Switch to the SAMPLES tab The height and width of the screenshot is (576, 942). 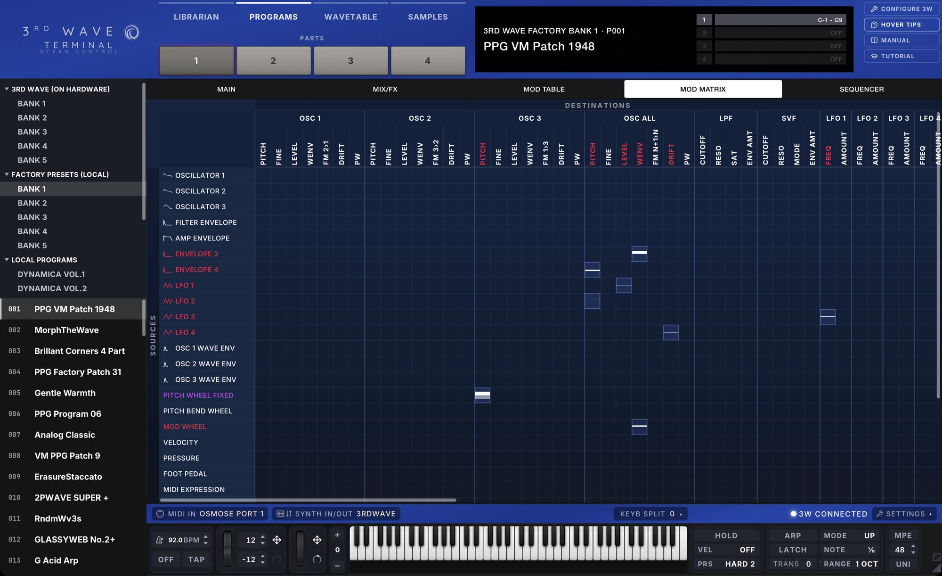pos(428,17)
